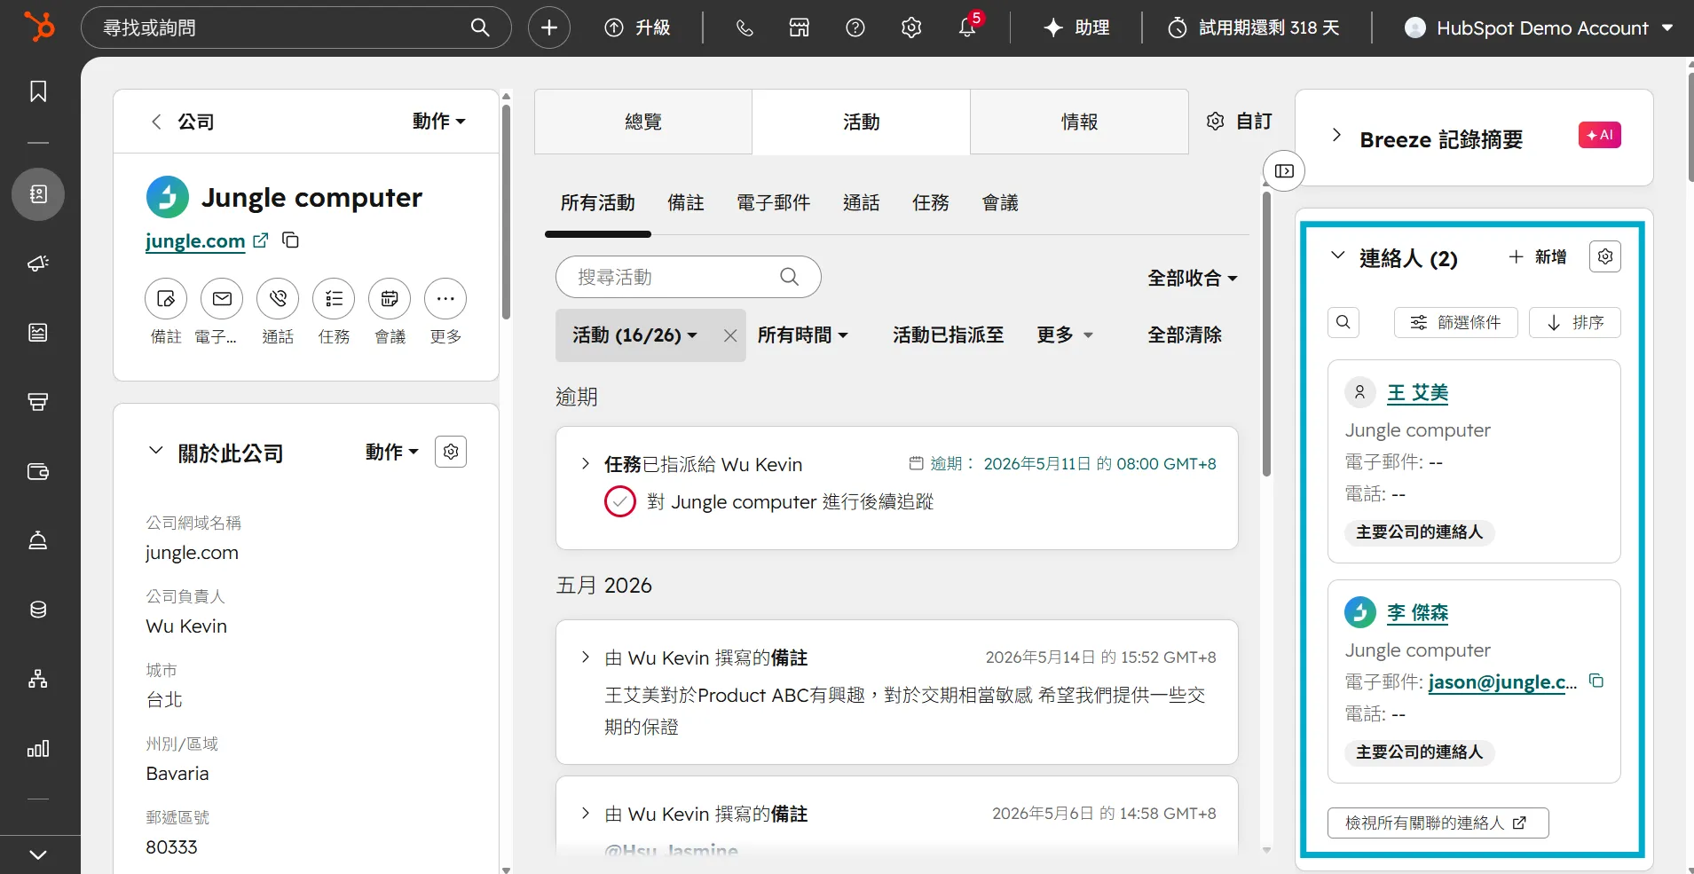1694x874 pixels.
Task: Expand left sidebar bottom chevron
Action: (x=38, y=854)
